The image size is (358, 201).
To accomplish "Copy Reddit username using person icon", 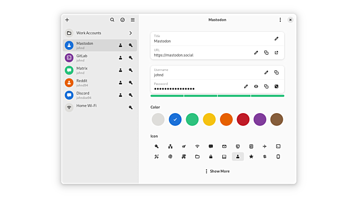I will (x=120, y=83).
